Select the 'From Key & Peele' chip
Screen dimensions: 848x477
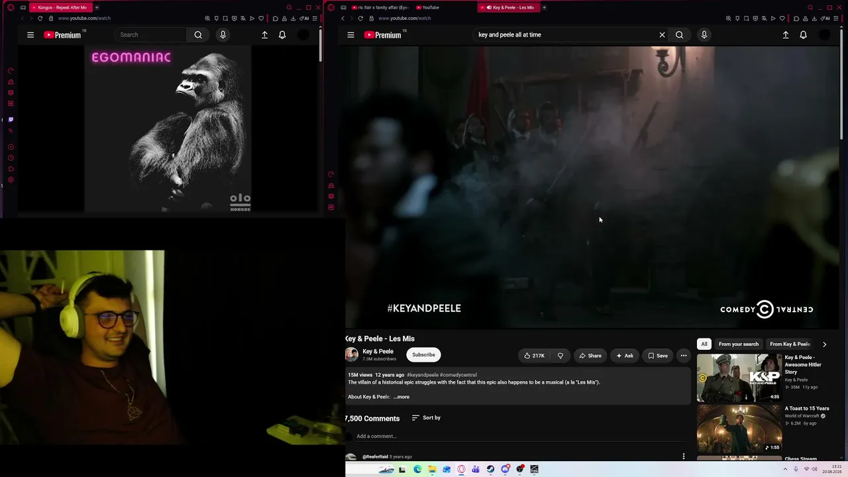click(x=790, y=344)
